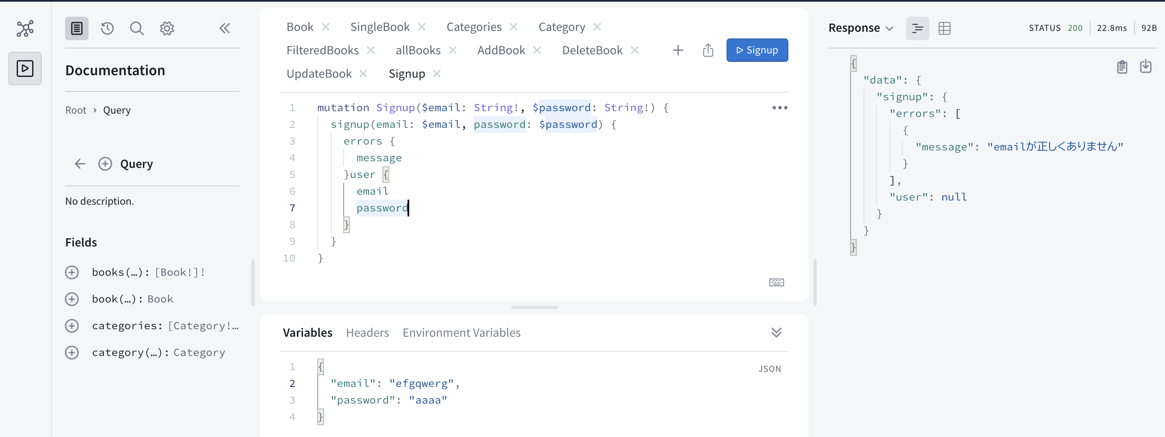Switch to the Book tab
The image size is (1165, 437).
pos(300,27)
